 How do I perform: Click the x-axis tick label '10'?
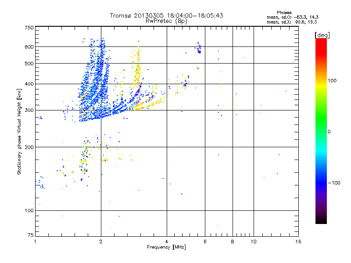point(254,242)
